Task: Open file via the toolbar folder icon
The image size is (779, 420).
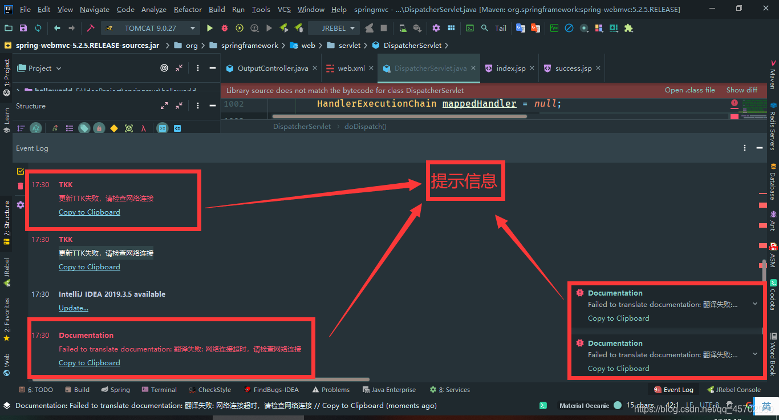Action: 8,28
